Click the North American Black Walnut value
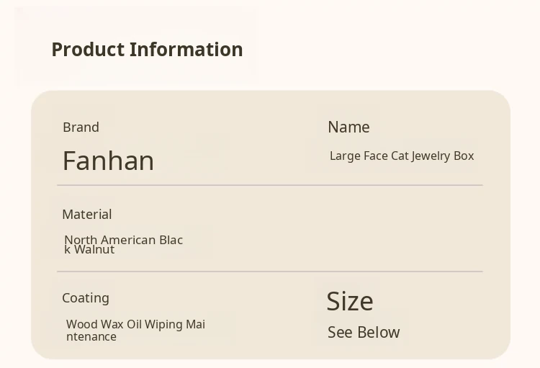 tap(123, 244)
